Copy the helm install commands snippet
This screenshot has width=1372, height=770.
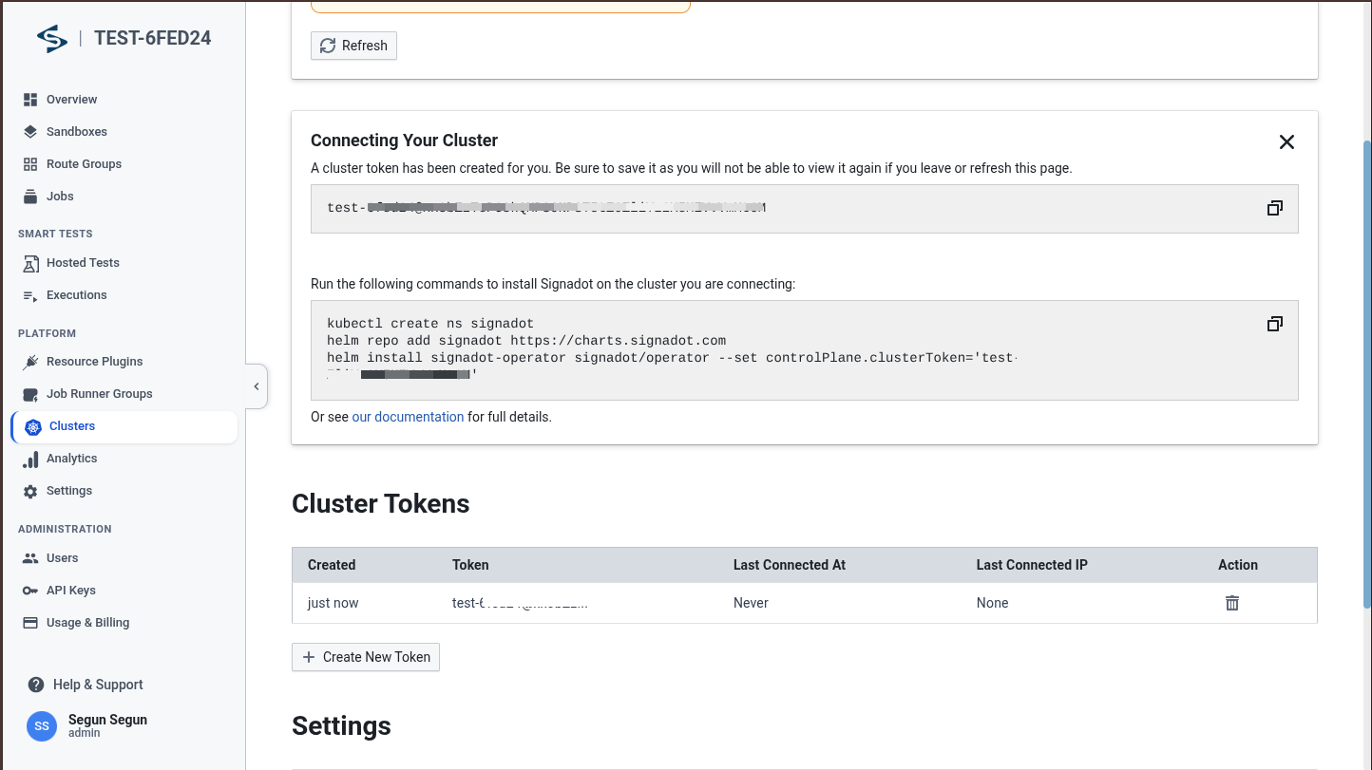pos(1274,324)
